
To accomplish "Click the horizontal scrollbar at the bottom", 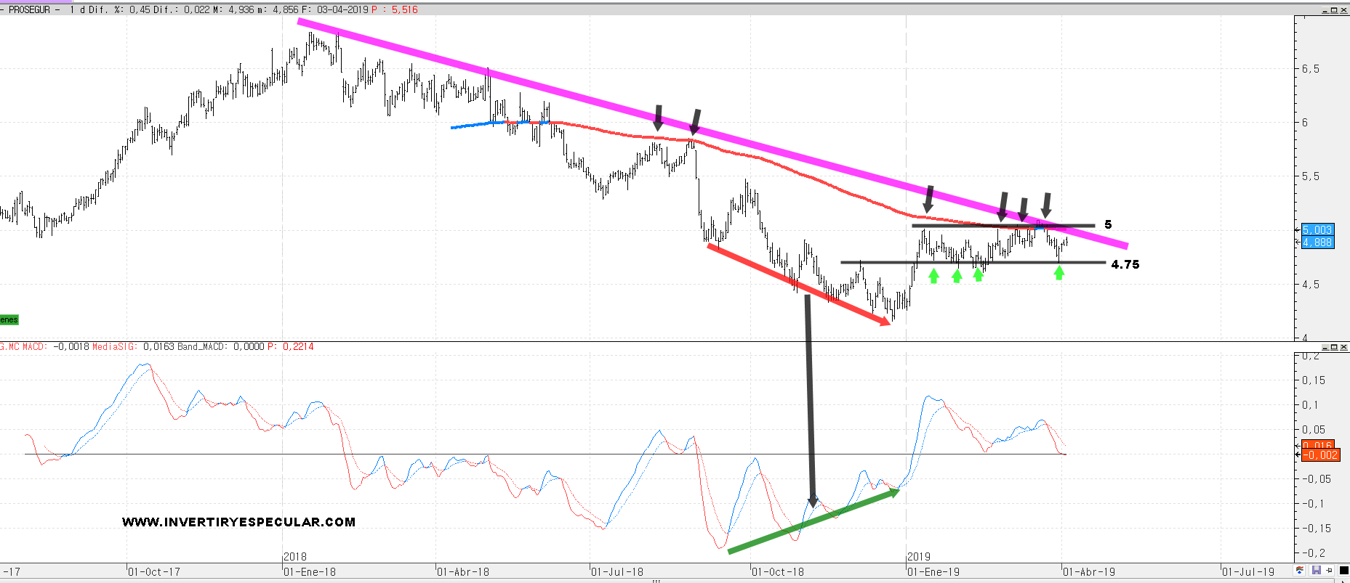I will [x=654, y=581].
